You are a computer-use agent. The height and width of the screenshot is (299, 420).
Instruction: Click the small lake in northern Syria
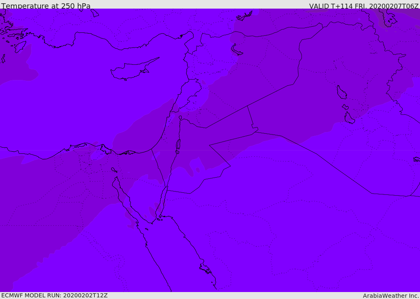[236, 50]
